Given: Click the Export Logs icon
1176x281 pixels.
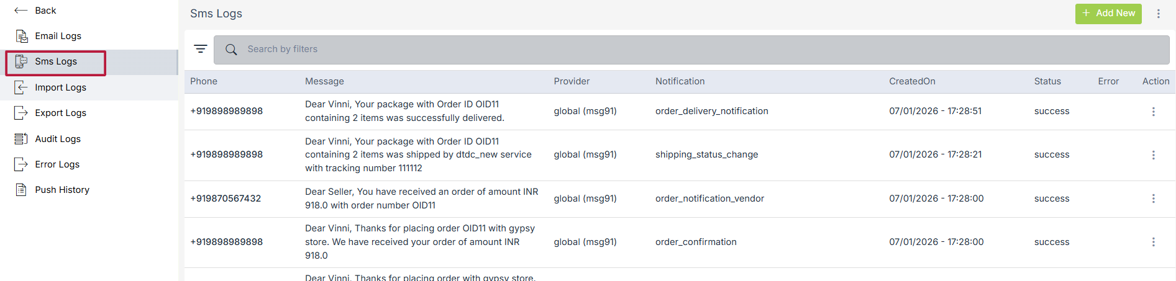Looking at the screenshot, I should 21,113.
